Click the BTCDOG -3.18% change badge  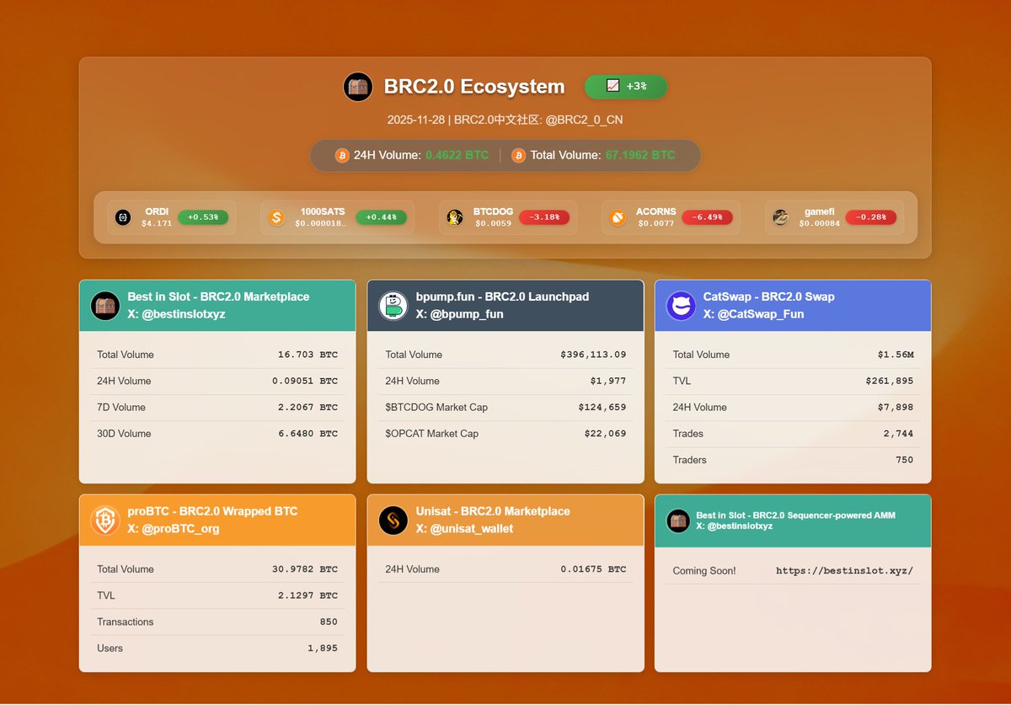click(x=544, y=217)
